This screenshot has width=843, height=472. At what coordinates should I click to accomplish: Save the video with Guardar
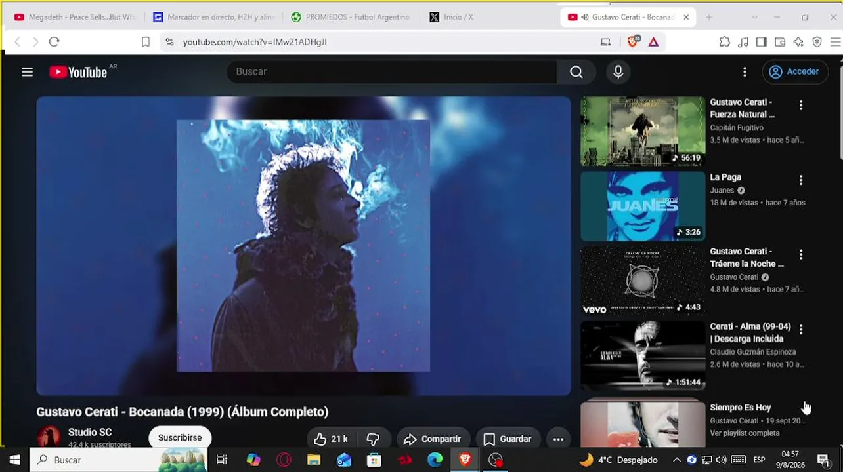(x=508, y=439)
